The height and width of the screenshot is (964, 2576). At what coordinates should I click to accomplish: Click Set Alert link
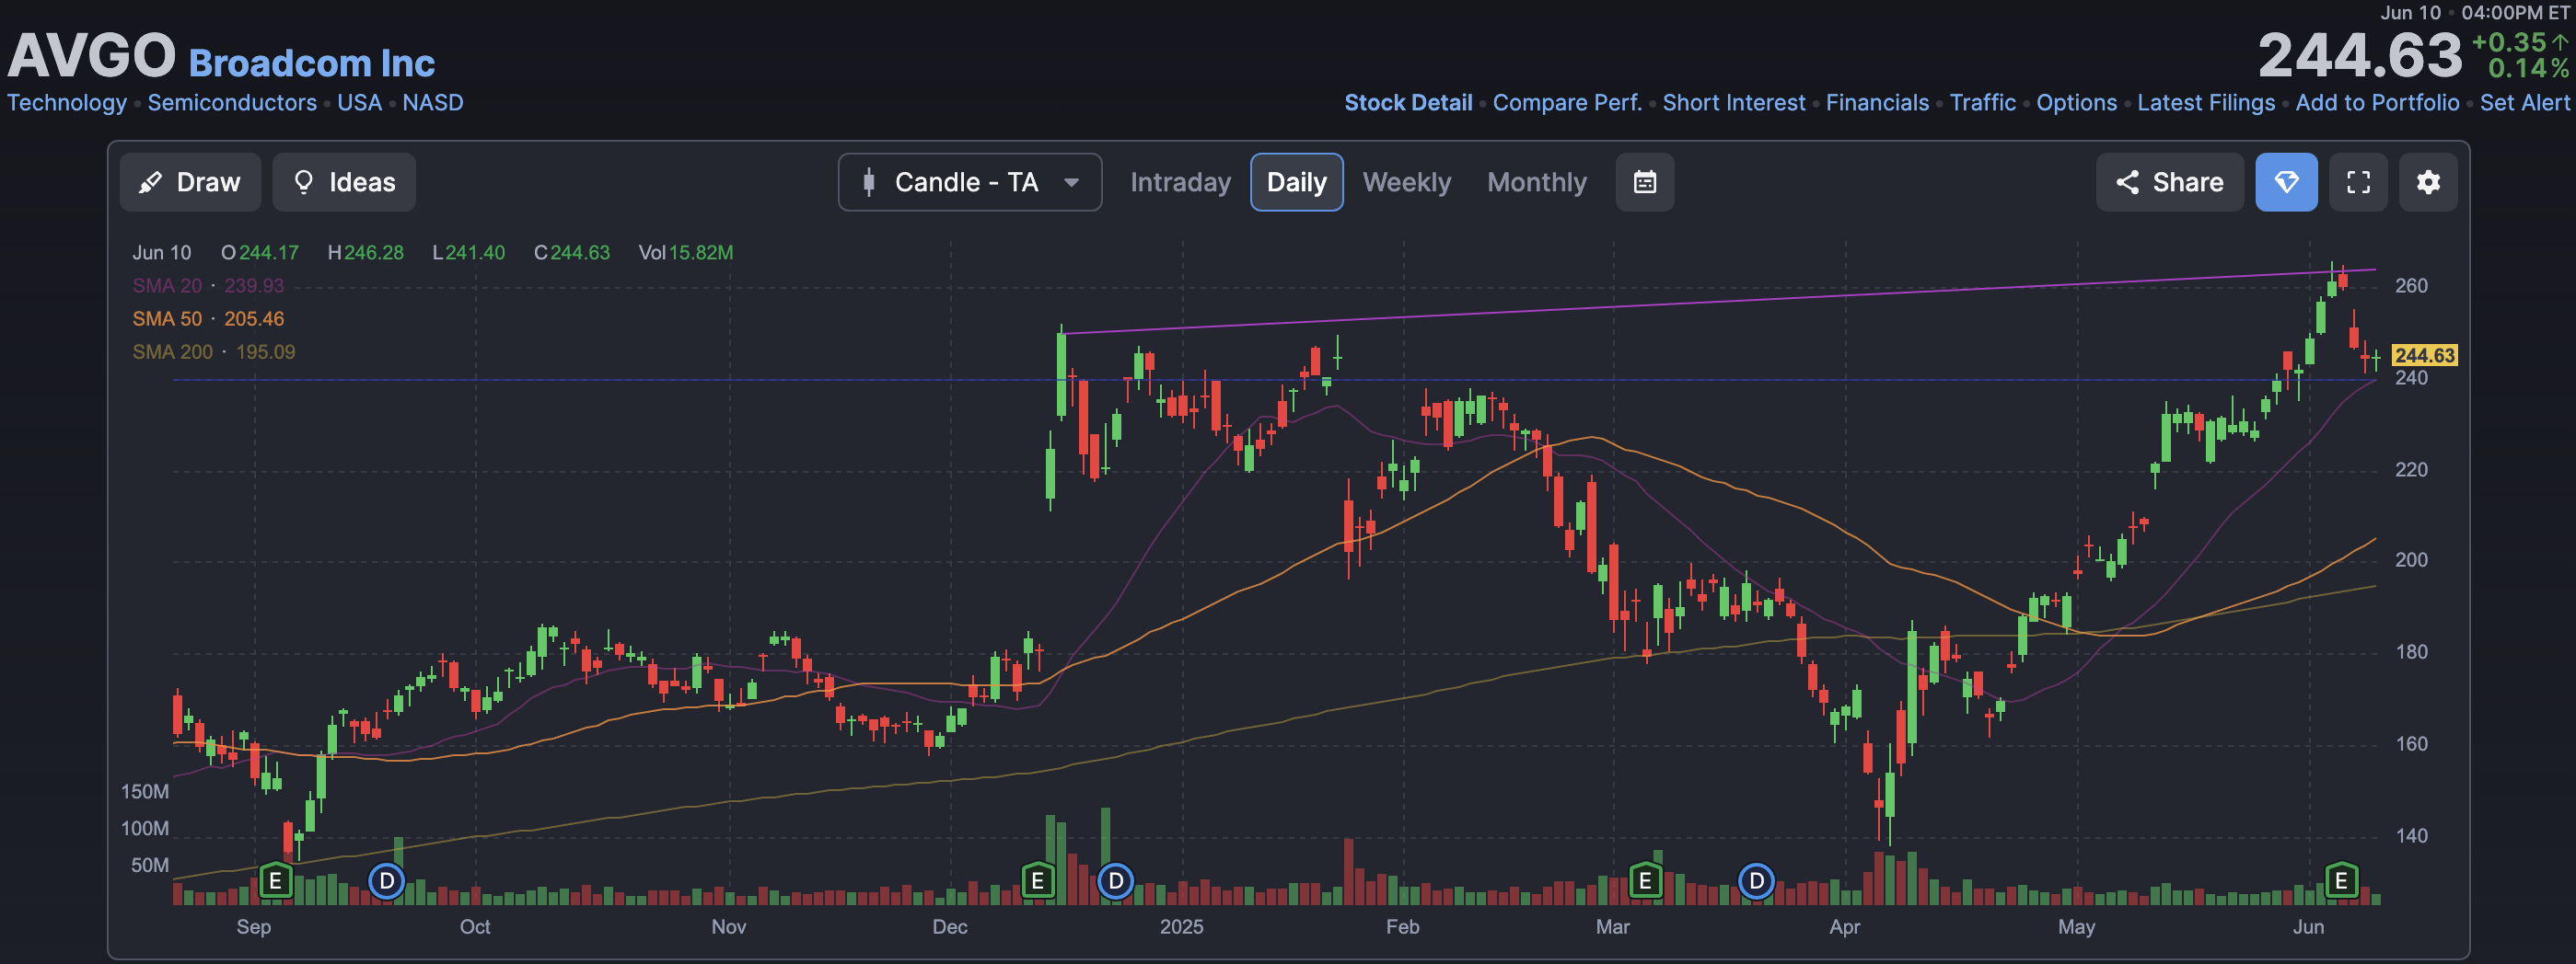[x=2524, y=103]
